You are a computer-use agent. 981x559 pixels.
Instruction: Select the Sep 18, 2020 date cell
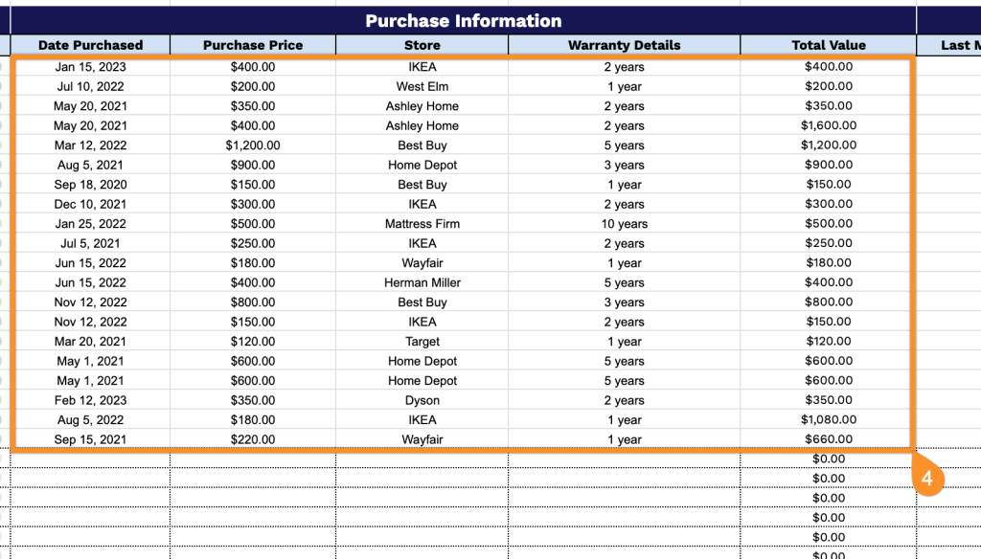tap(90, 185)
